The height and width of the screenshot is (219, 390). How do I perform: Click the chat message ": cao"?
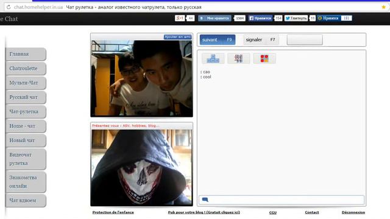pos(205,72)
